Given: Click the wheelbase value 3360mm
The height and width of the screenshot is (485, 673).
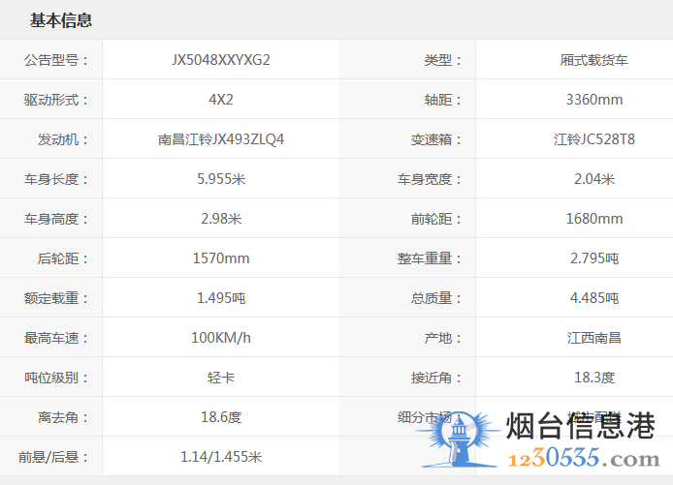Looking at the screenshot, I should point(594,100).
